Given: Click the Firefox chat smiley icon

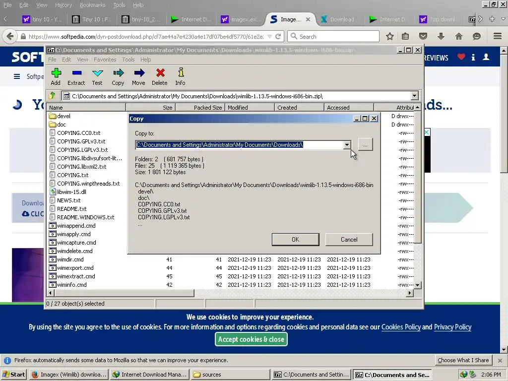Looking at the screenshot, I should pos(477,36).
